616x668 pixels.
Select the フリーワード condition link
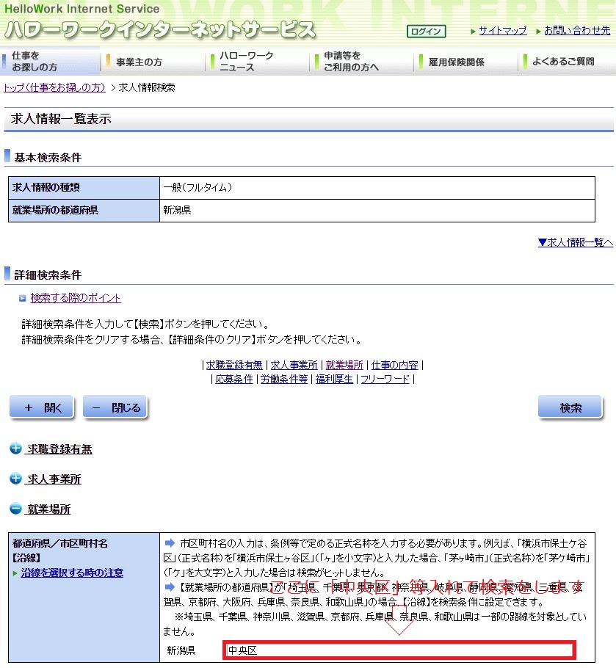[385, 380]
